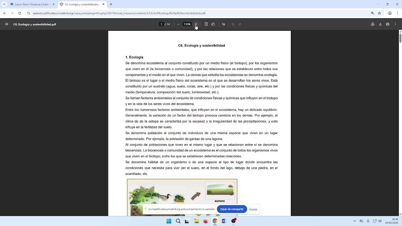Image resolution: width=402 pixels, height=226 pixels.
Task: Open the recording app taskbar icon with red dot
Action: point(234,221)
